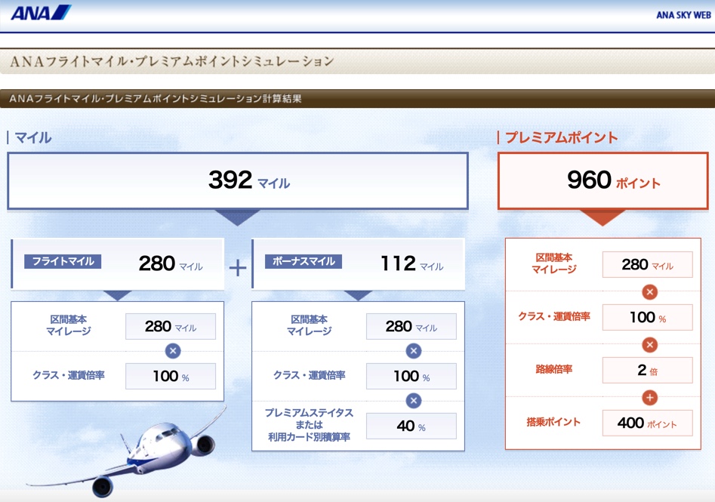
Task: Click the 計算結果 brown header bar
Action: (358, 98)
